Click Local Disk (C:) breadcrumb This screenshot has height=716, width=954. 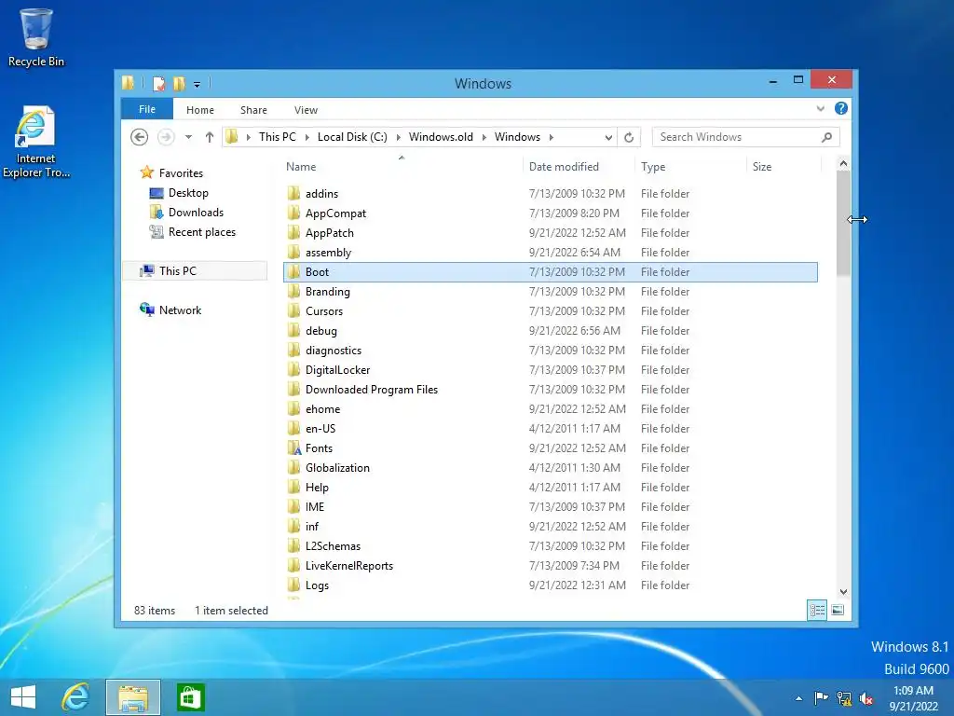coord(352,137)
